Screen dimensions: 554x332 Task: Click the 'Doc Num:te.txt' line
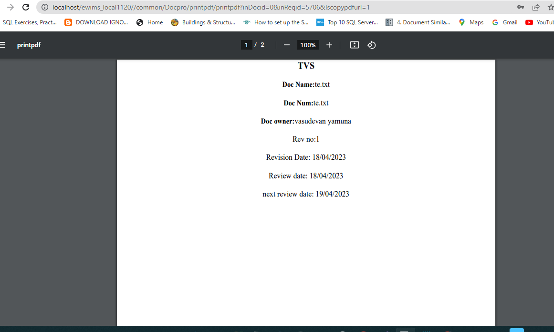(306, 103)
